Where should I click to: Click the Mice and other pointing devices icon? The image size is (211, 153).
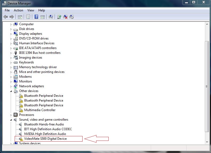click(x=16, y=72)
